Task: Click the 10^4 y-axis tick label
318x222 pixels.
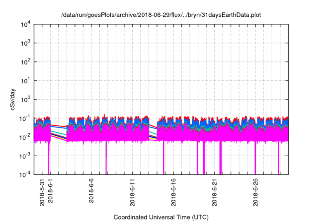Action: (x=26, y=25)
